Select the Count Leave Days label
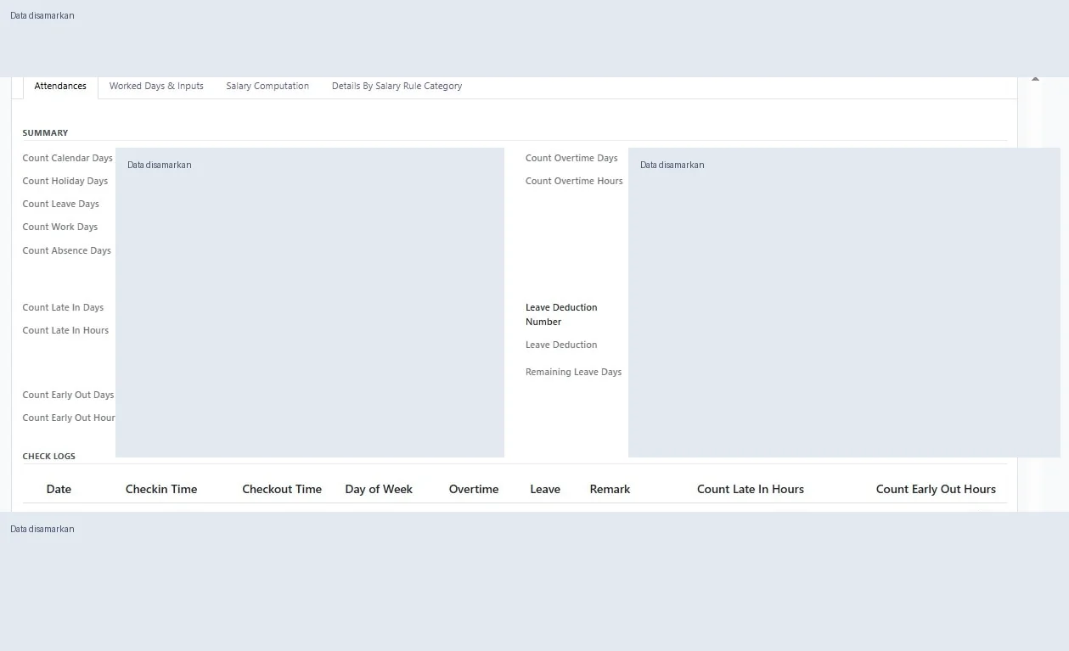Image resolution: width=1069 pixels, height=651 pixels. point(60,205)
